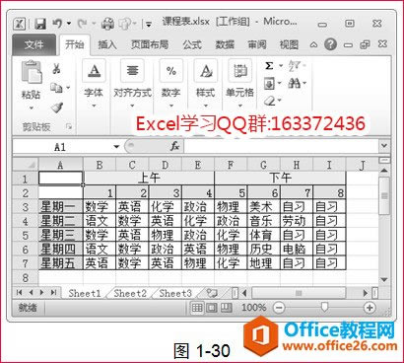Image resolution: width=404 pixels, height=363 pixels.
Task: Select the Format Painter brush icon
Action: [x=57, y=108]
